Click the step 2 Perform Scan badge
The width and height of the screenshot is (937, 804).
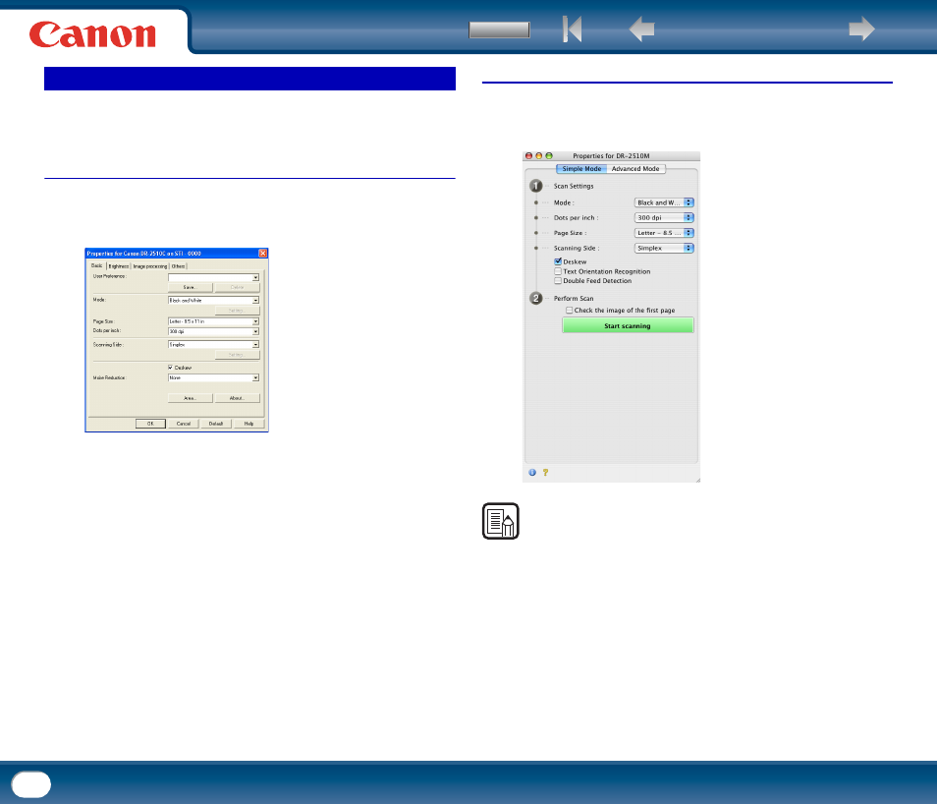[x=536, y=298]
